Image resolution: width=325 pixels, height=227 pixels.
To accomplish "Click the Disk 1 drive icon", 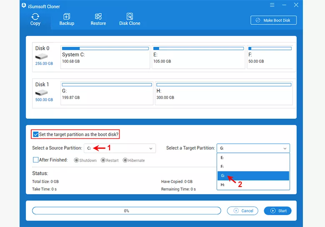I will click(x=41, y=92).
